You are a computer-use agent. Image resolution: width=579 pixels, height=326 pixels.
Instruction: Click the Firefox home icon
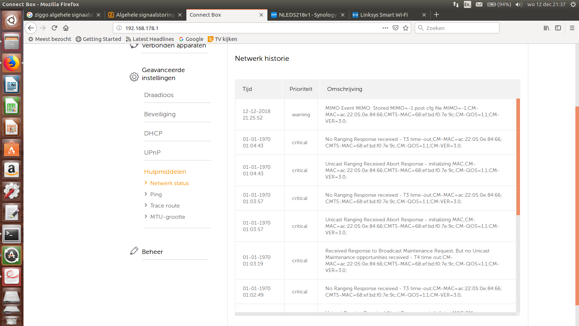pyautogui.click(x=66, y=28)
